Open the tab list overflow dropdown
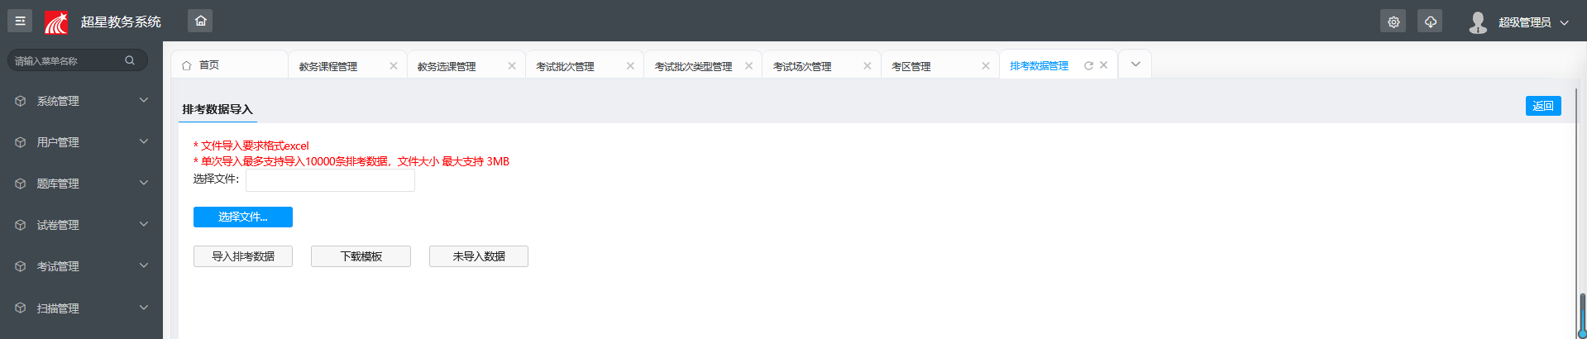This screenshot has height=339, width=1587. (x=1135, y=64)
